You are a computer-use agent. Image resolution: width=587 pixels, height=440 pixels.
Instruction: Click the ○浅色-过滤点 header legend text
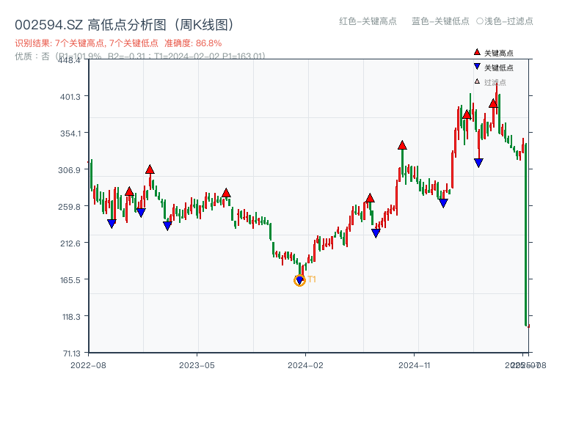point(505,21)
